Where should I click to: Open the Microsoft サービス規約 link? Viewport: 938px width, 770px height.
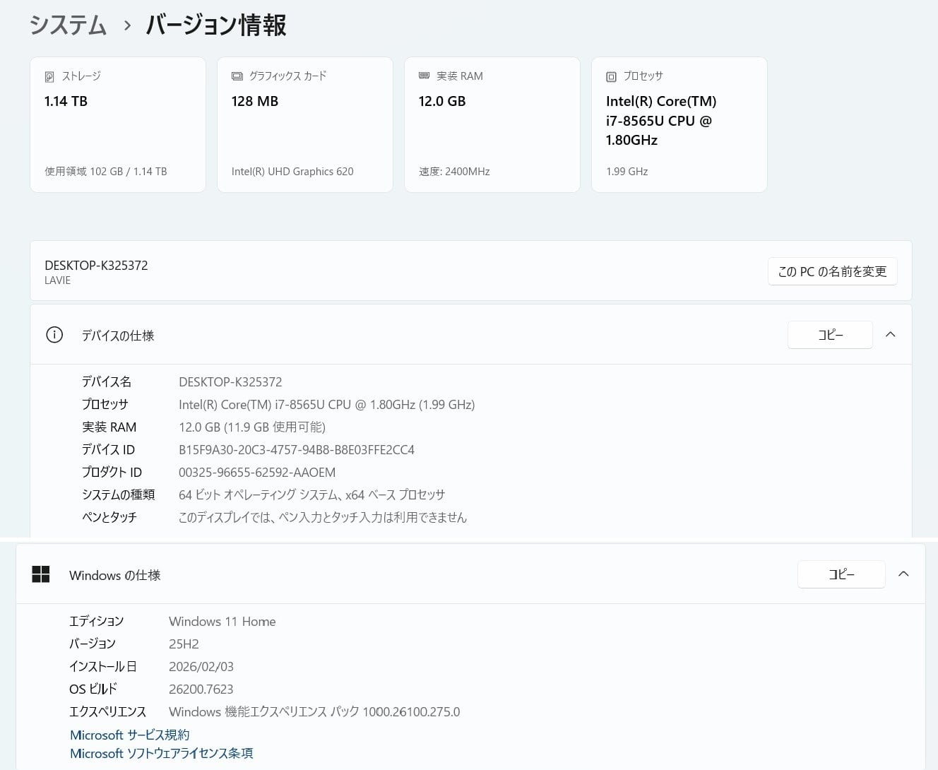(x=130, y=735)
